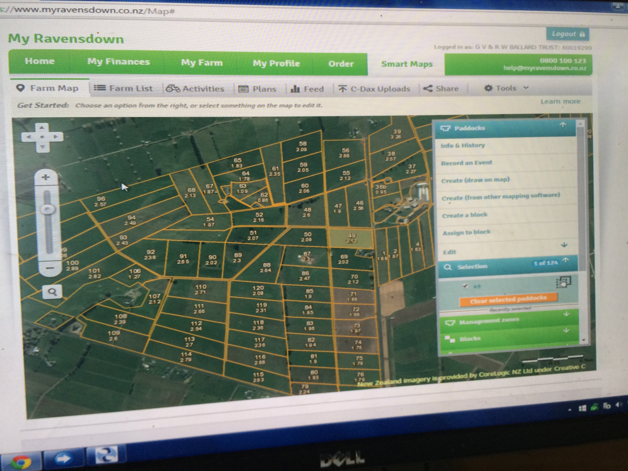Viewport: 628px width, 471px height.
Task: Select highlighted paddock 49 on map
Action: coord(351,238)
